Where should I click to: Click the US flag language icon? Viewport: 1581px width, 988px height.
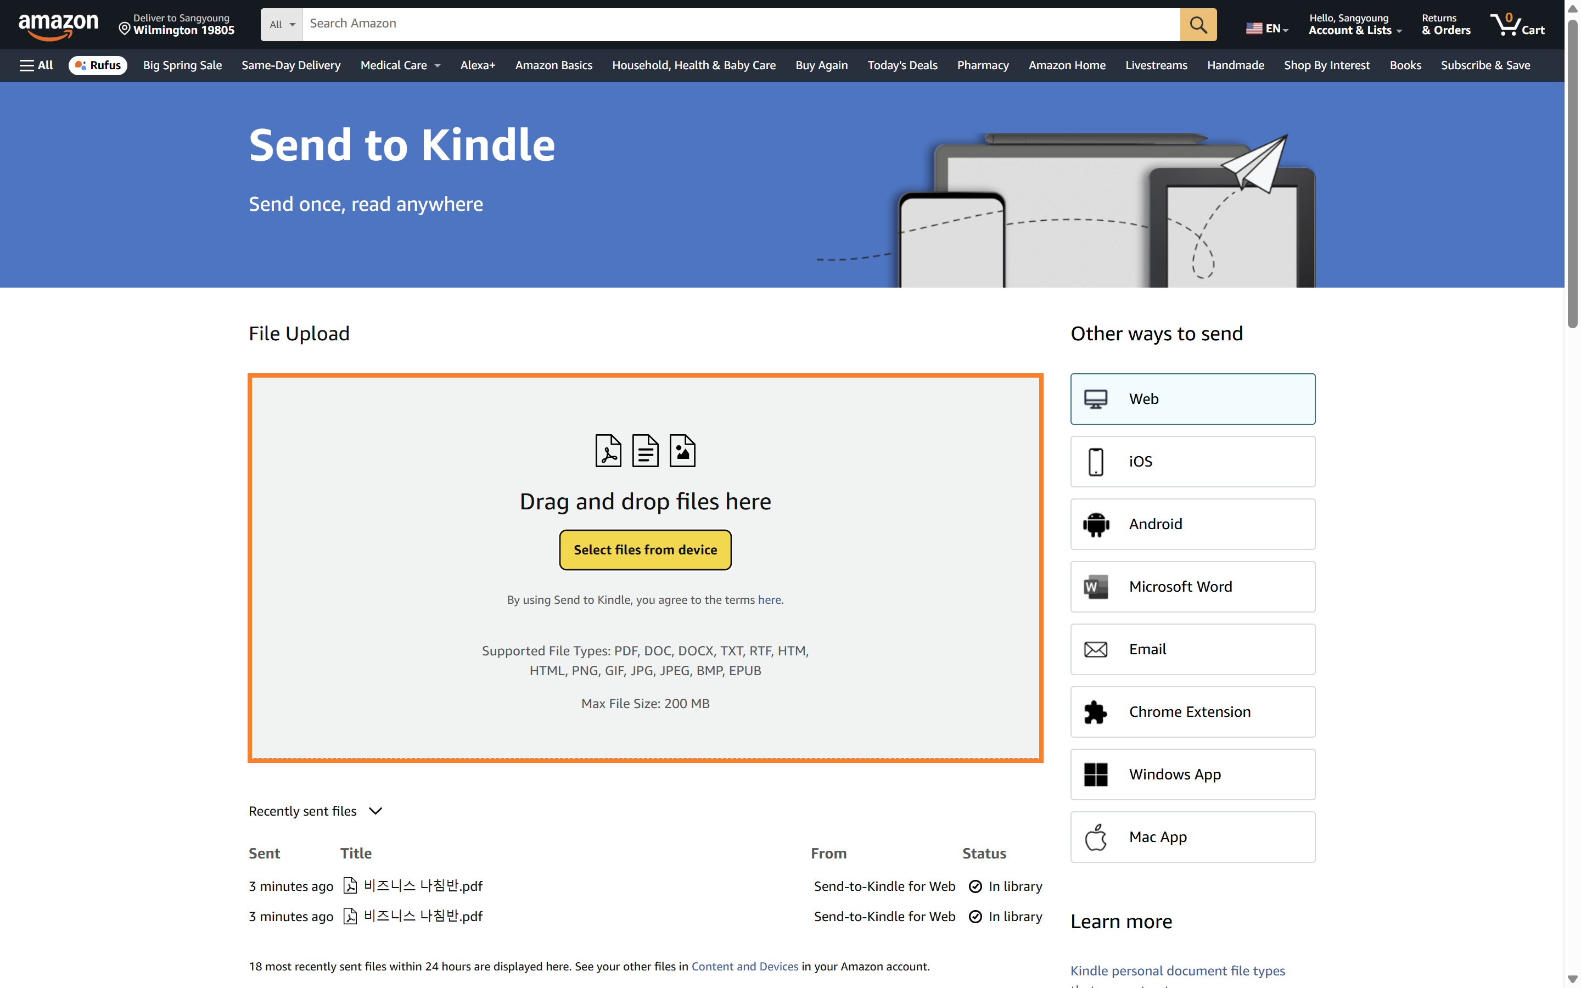pyautogui.click(x=1254, y=29)
